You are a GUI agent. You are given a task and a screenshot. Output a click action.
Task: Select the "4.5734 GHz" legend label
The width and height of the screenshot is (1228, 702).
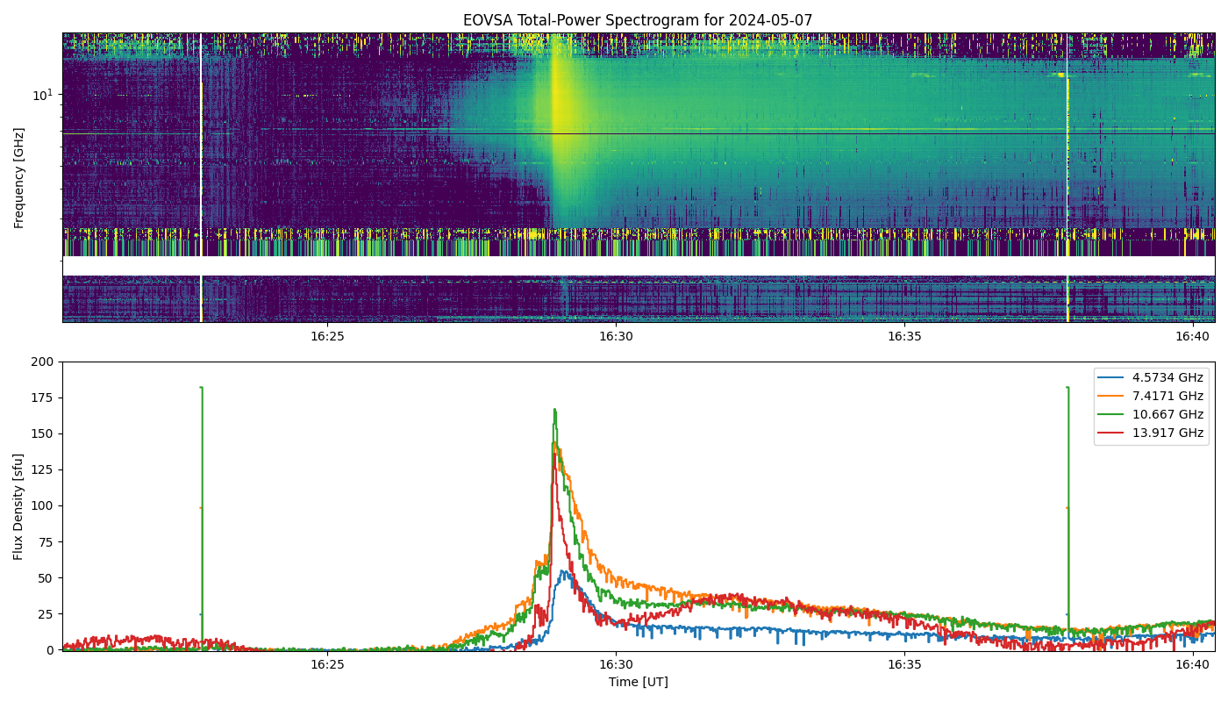[x=1169, y=378]
